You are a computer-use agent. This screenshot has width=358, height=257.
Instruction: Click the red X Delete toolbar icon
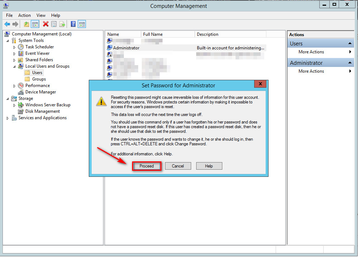tap(46, 24)
